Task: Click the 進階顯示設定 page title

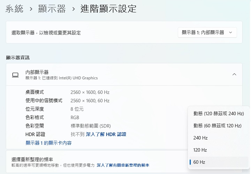Action: (x=108, y=9)
